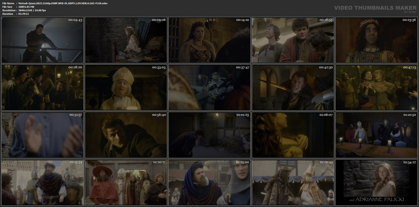Viewport: 419px width, 207px height.
Task: Select the thumbnail timestamped 01:29:44
Action: click(293, 182)
